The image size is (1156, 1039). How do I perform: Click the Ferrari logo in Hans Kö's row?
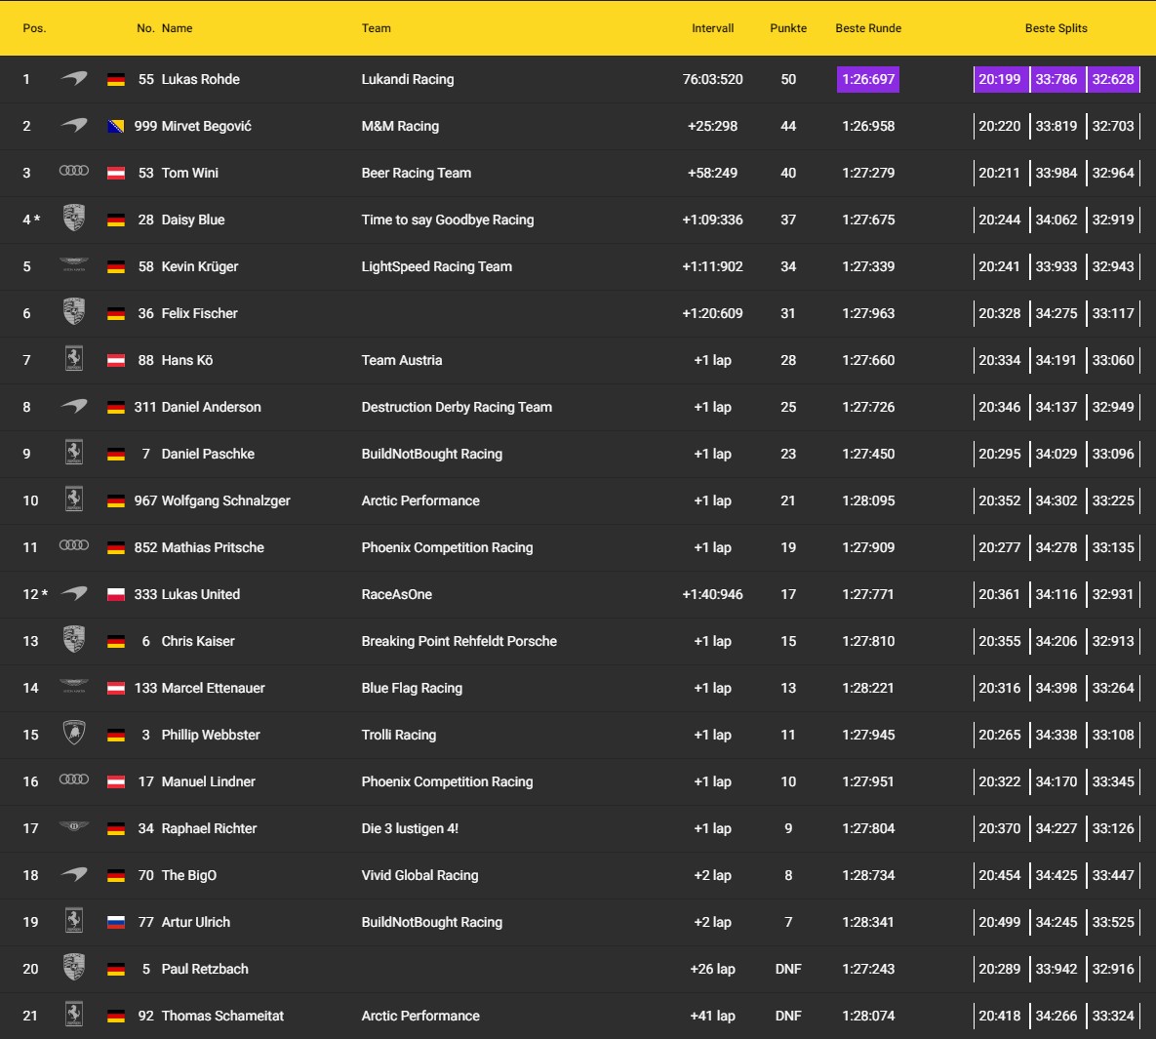pos(74,359)
